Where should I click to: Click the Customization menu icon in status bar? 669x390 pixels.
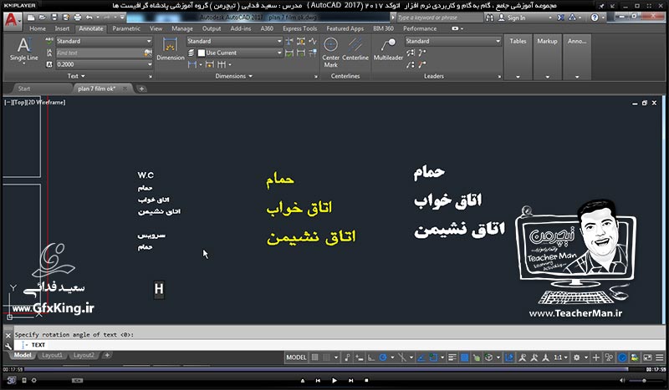(660, 357)
